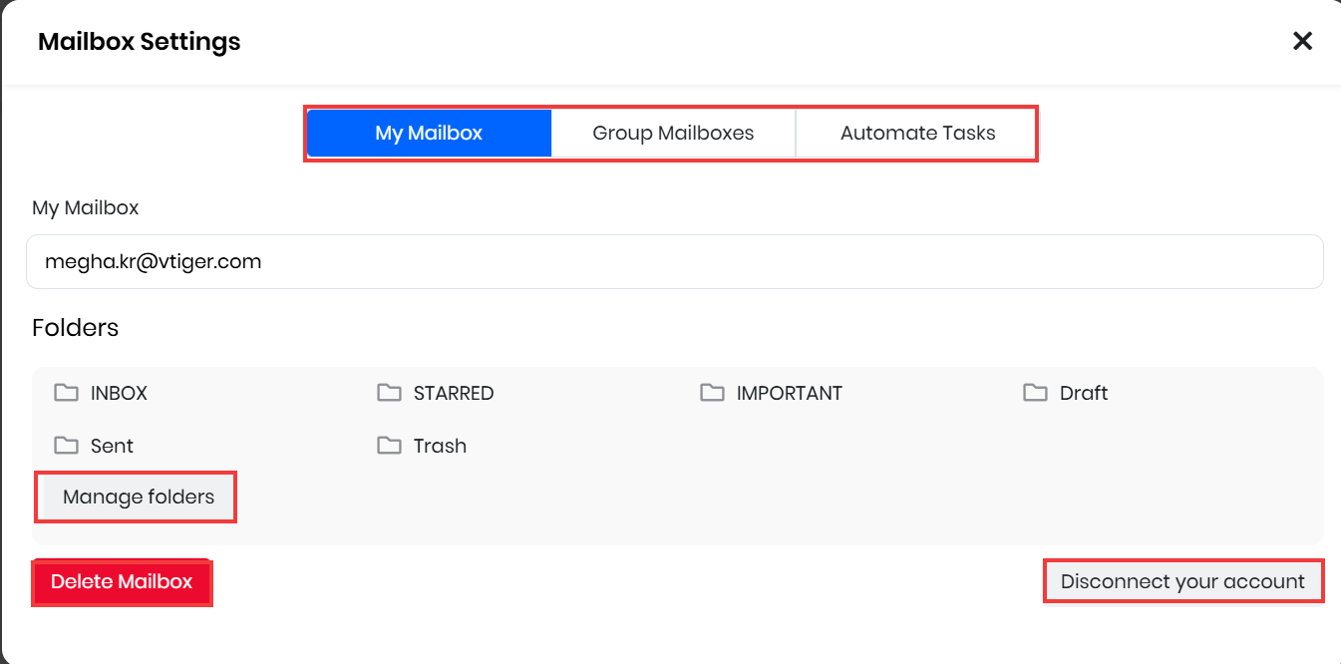Click the Sent folder icon
This screenshot has height=664, width=1341.
tap(66, 446)
